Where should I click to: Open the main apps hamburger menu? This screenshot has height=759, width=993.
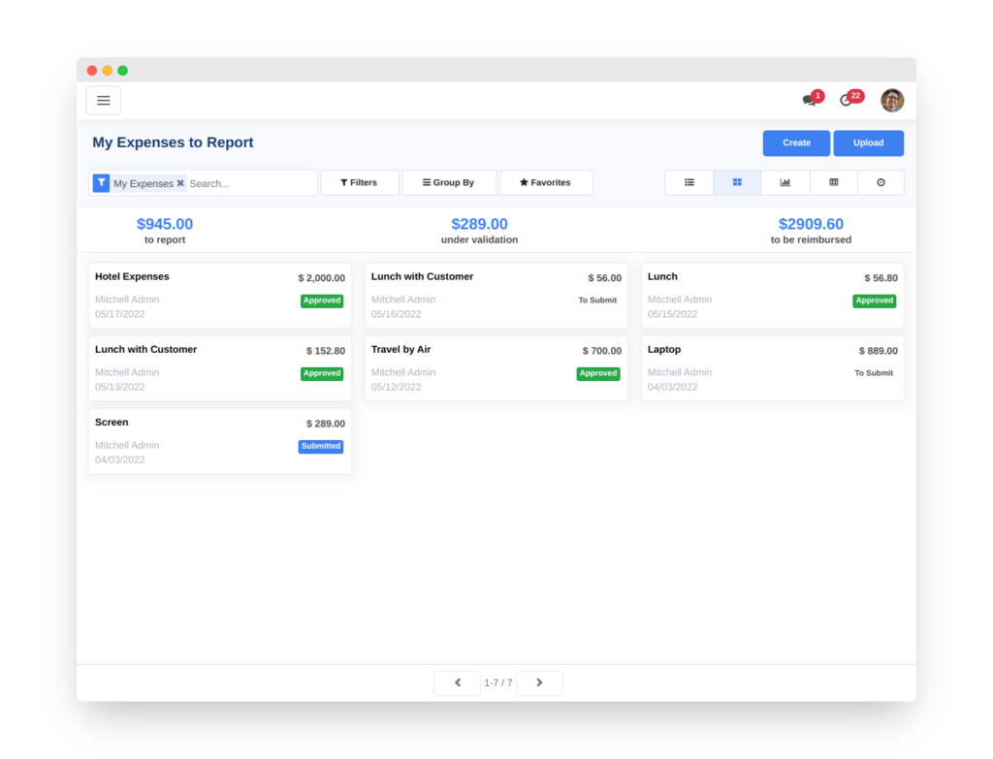click(103, 100)
